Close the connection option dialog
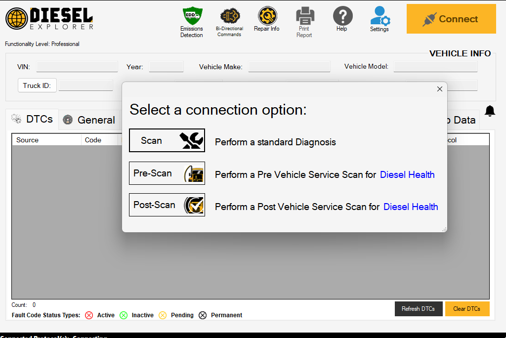 (439, 89)
